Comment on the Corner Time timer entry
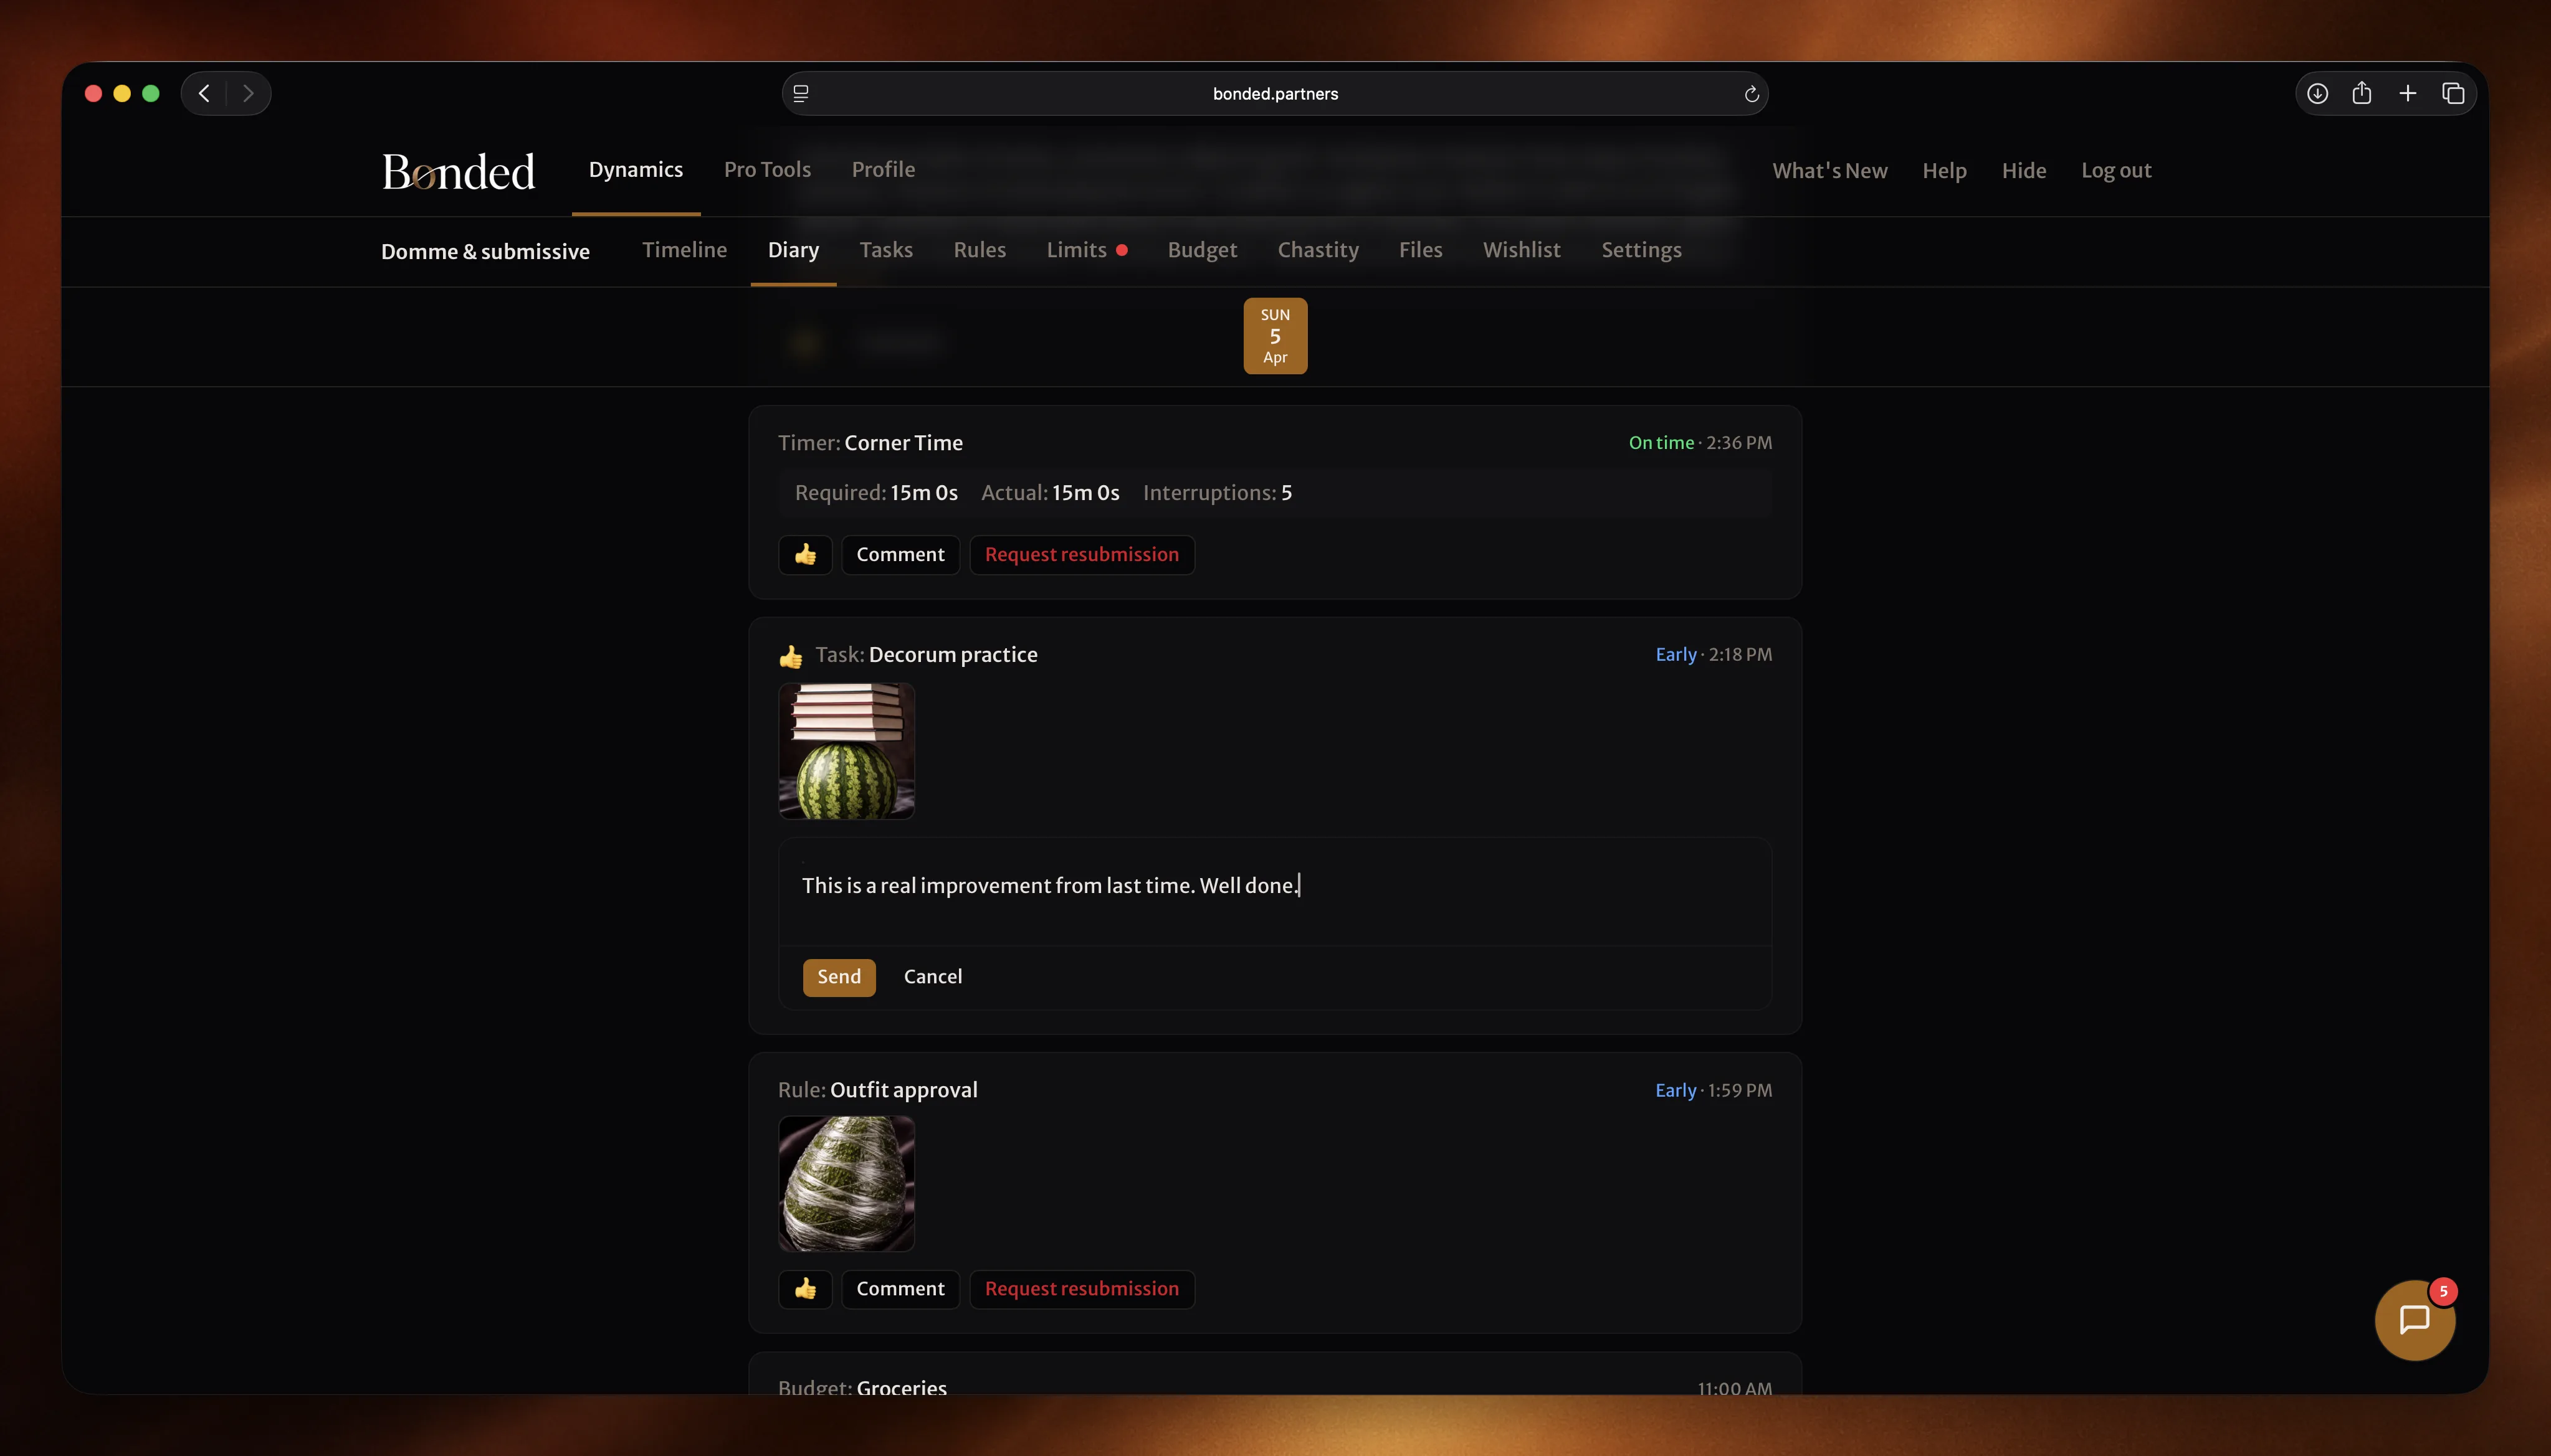 coord(900,554)
